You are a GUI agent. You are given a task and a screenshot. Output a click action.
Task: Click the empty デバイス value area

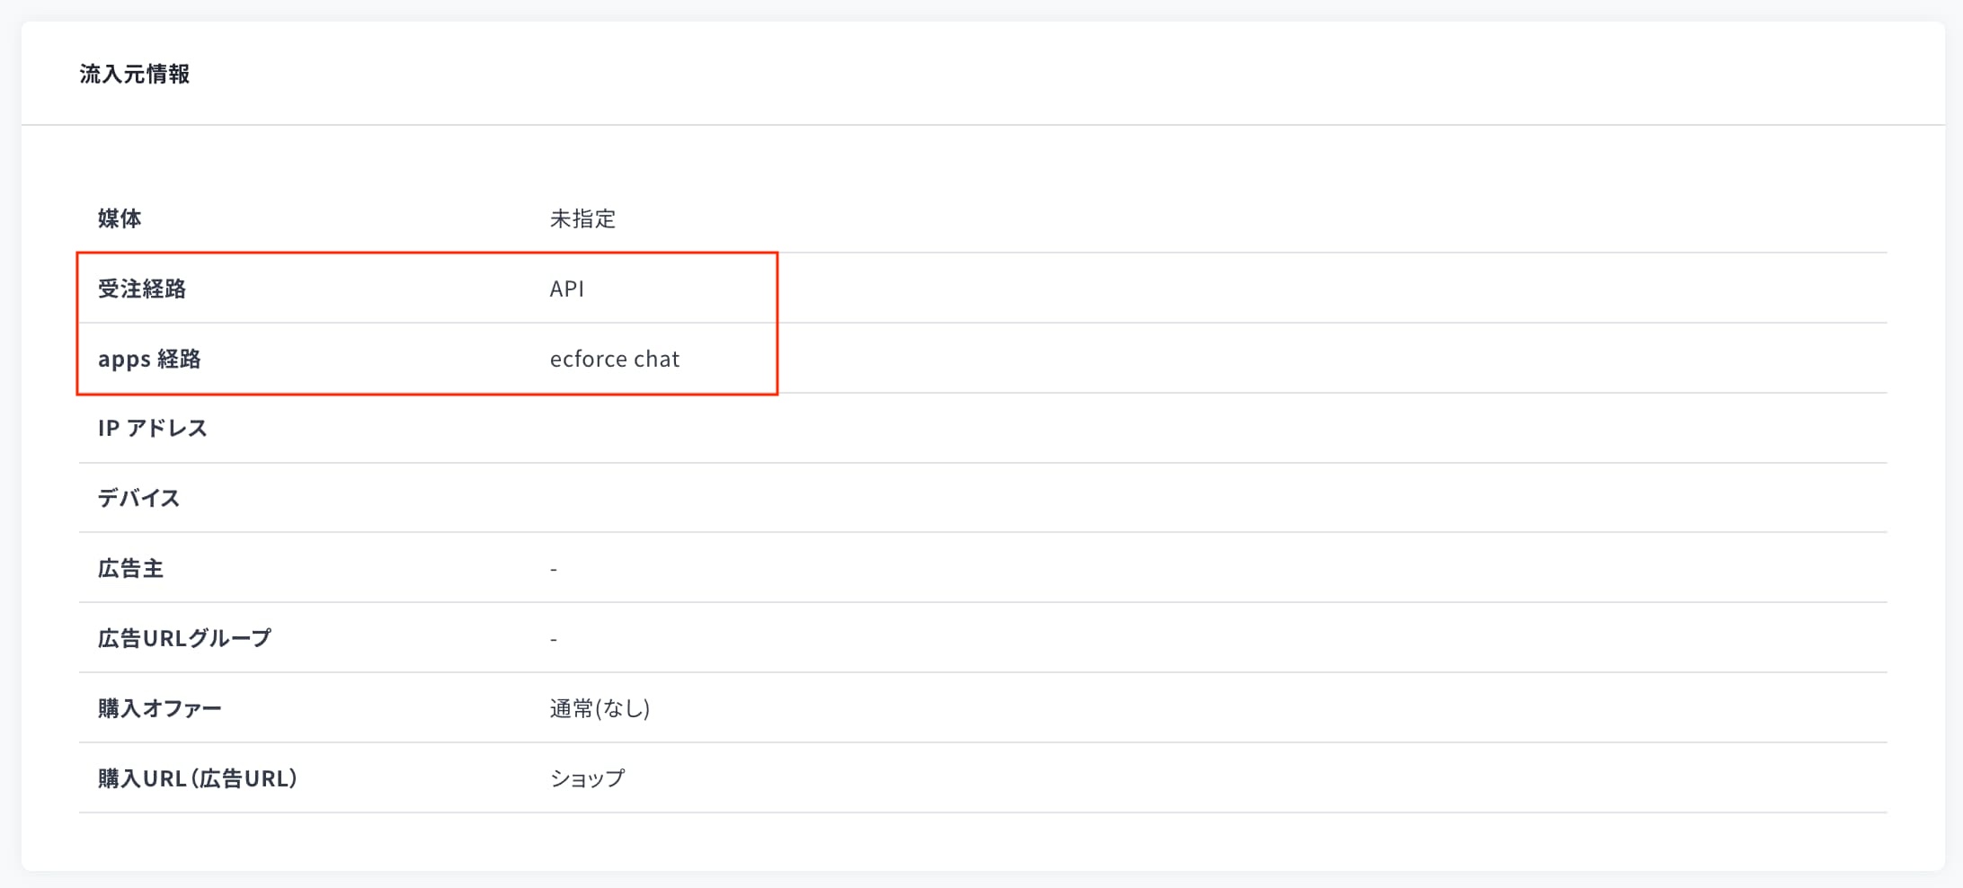pos(1218,498)
